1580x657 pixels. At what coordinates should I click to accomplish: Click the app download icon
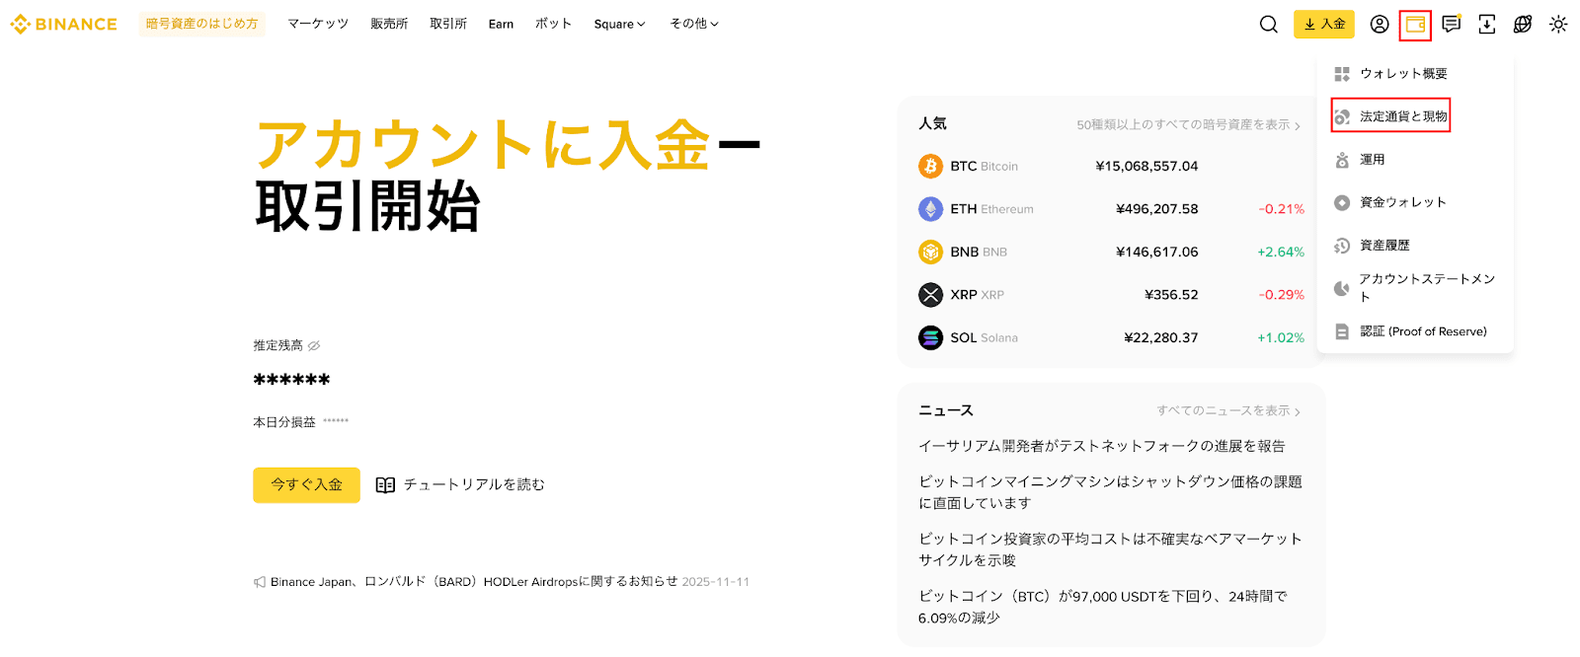click(x=1486, y=25)
